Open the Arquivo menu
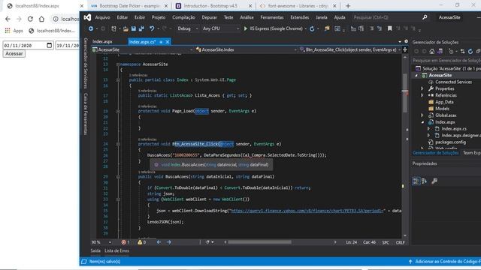Screen dimensions: 481x270 (x=102, y=17)
